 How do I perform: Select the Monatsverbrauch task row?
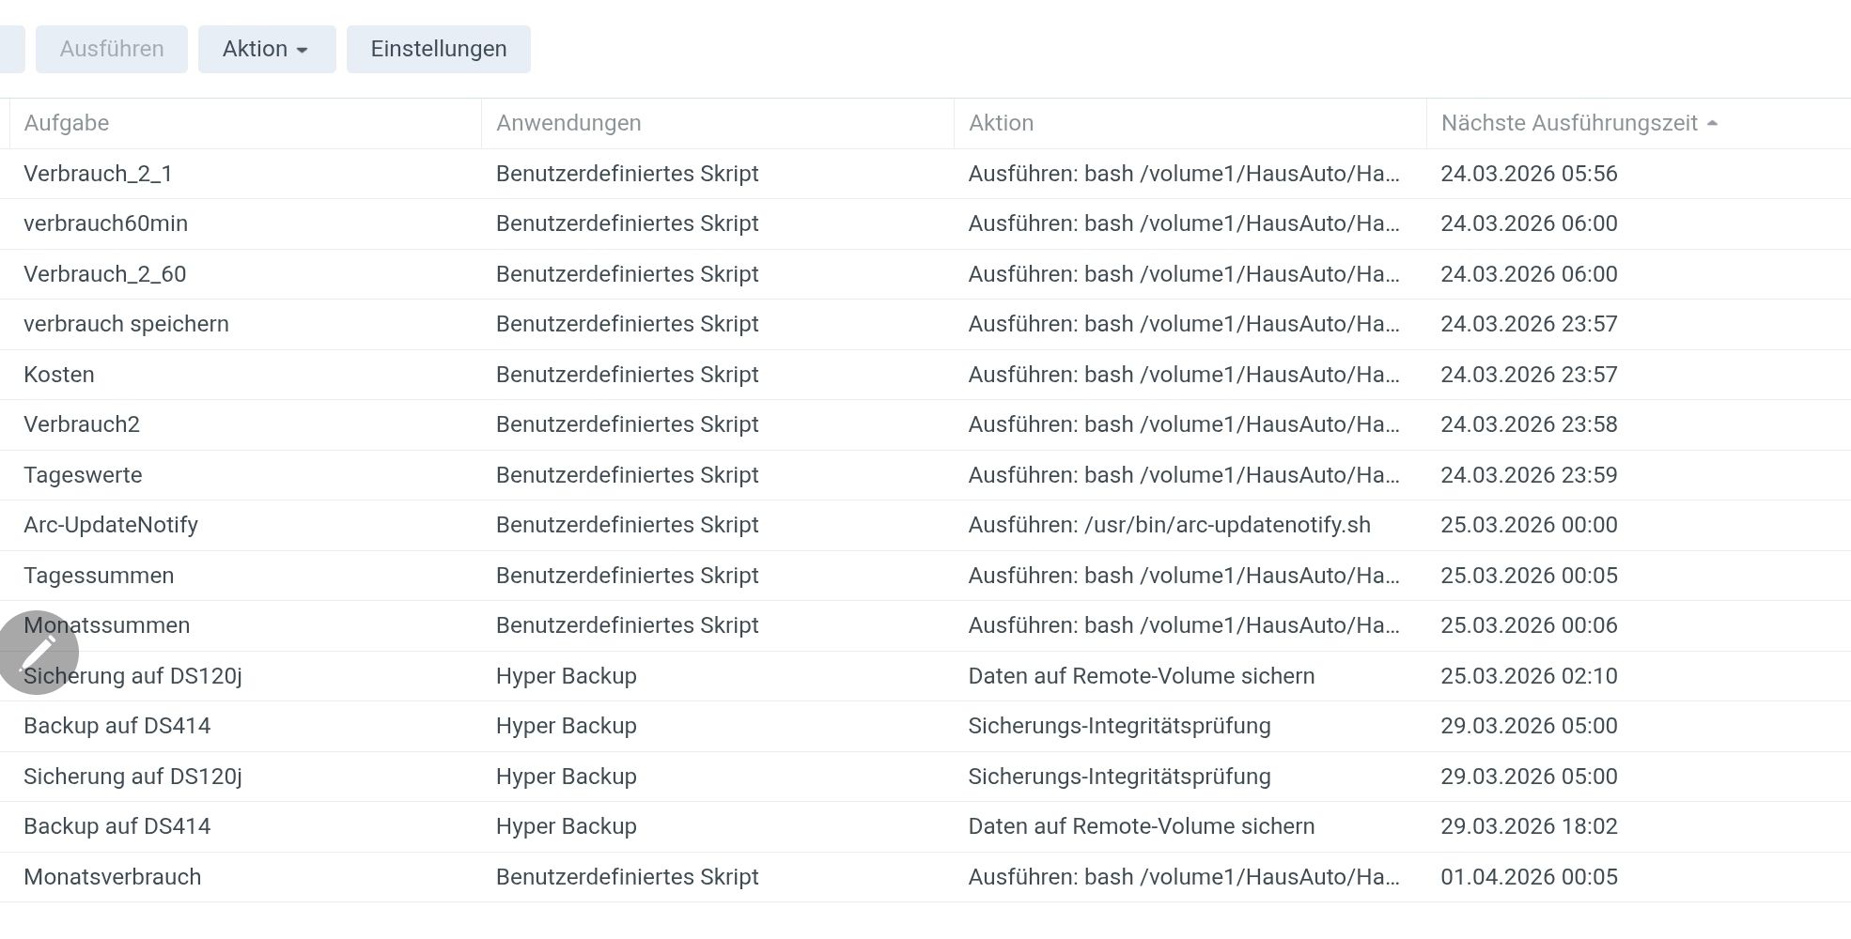(x=112, y=877)
